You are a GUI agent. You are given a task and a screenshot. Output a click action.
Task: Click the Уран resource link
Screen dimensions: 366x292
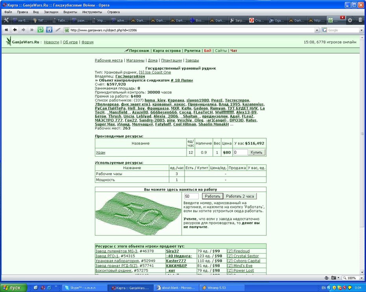pyautogui.click(x=100, y=152)
